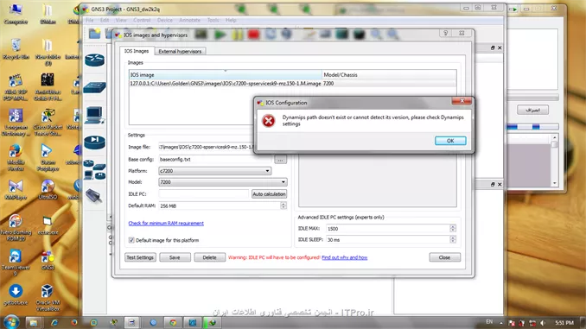Click the EN language indicator in taskbar

(x=489, y=322)
